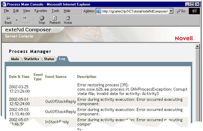203x131 pixels.
Task: Click the Date & Time column header
Action: 19,77
